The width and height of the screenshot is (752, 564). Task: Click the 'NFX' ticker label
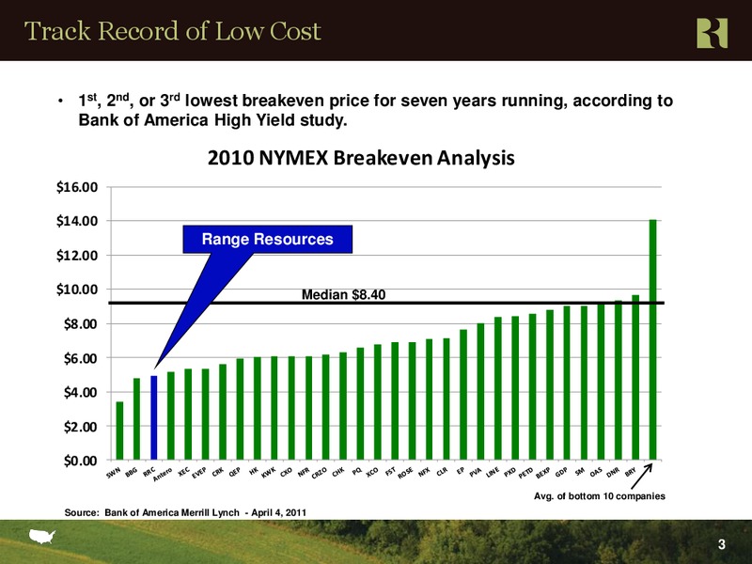click(424, 472)
